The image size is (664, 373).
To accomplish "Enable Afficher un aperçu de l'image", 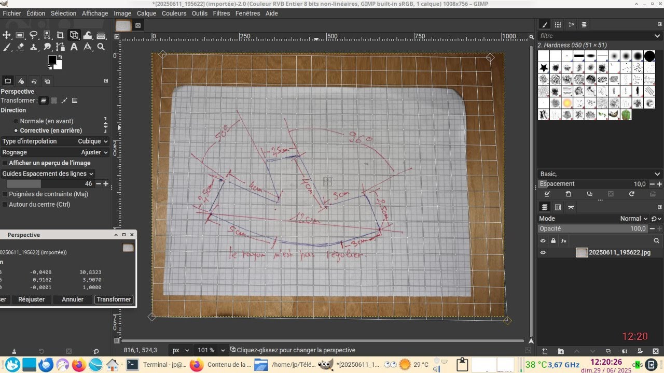I will click(x=47, y=163).
